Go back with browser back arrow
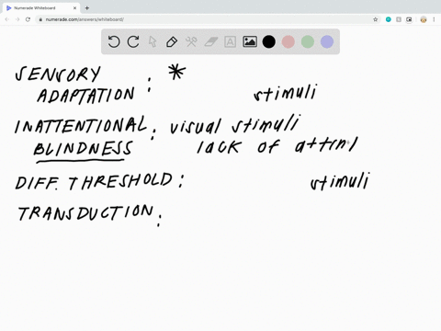The width and height of the screenshot is (441, 331). pos(7,19)
